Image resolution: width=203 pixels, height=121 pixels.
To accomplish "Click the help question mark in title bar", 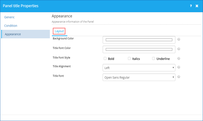I will coord(191,6).
